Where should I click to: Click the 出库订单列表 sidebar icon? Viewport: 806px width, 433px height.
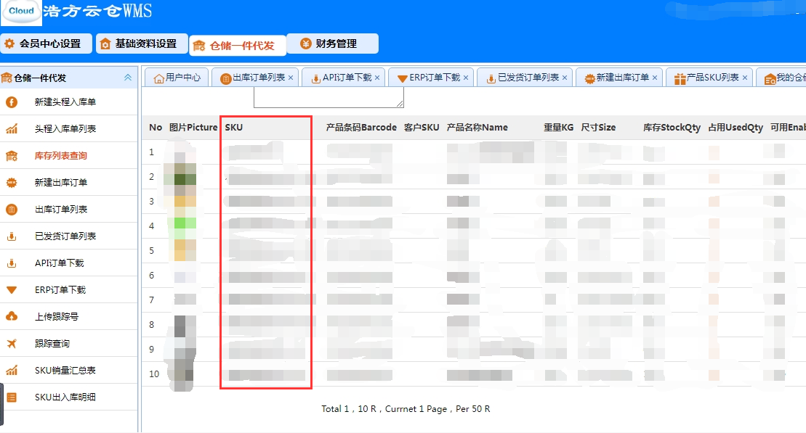tap(12, 210)
